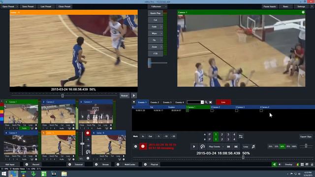This screenshot has height=177, width=315.
Task: Open Camera 1 input settings gear
Action: 36,128
